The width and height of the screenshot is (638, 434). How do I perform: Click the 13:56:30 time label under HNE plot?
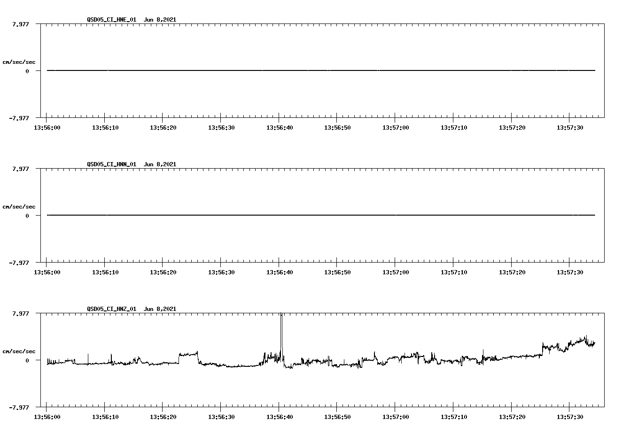(x=221, y=127)
